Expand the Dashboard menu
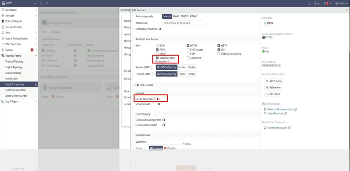 pos(19,10)
